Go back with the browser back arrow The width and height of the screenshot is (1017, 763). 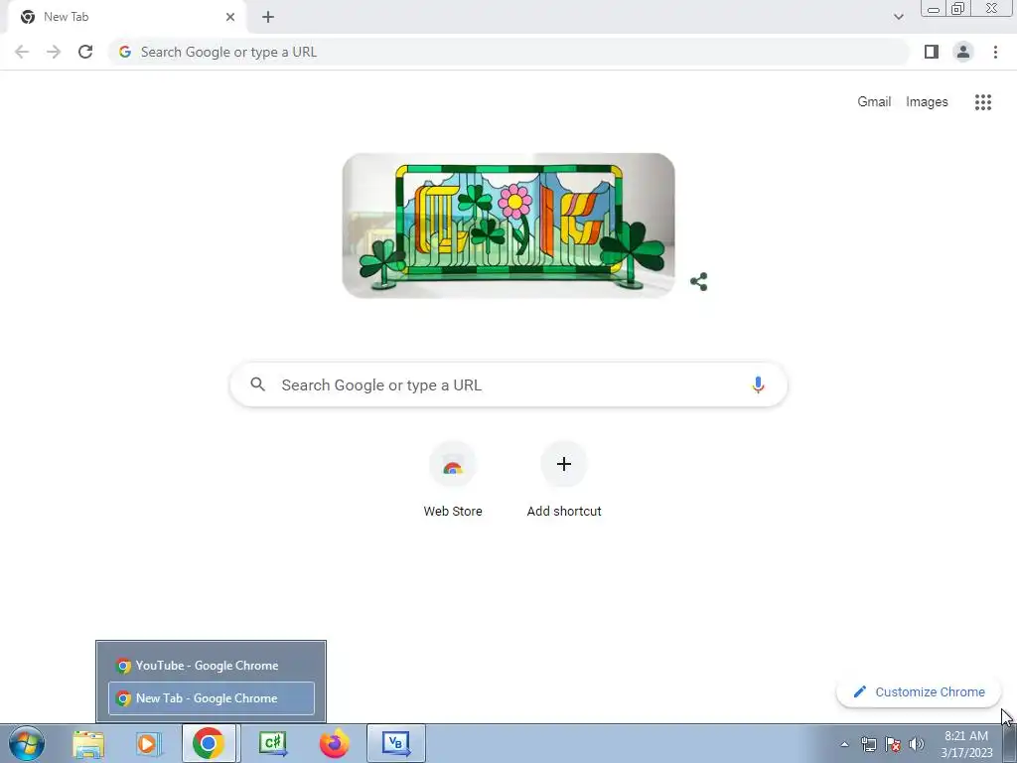(x=22, y=52)
